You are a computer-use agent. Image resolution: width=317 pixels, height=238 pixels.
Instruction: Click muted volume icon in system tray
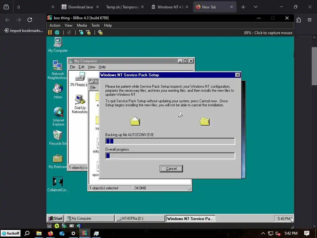278,234
